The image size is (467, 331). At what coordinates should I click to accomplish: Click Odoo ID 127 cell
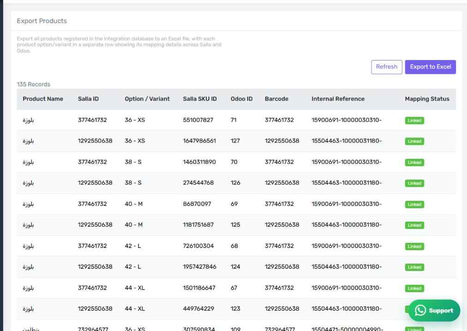[235, 141]
